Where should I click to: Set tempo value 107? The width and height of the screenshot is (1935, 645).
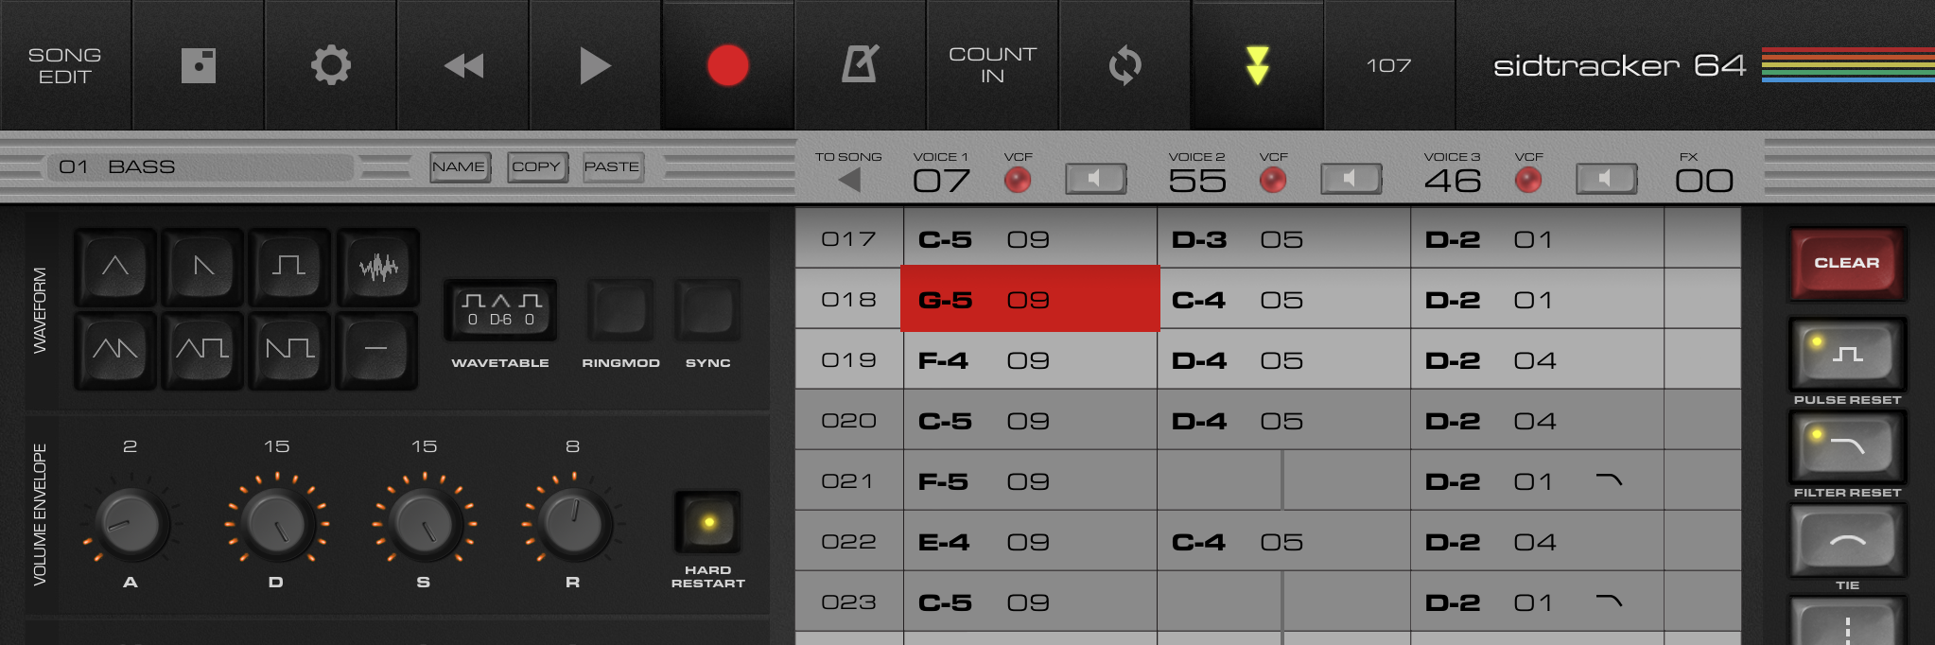pos(1389,65)
